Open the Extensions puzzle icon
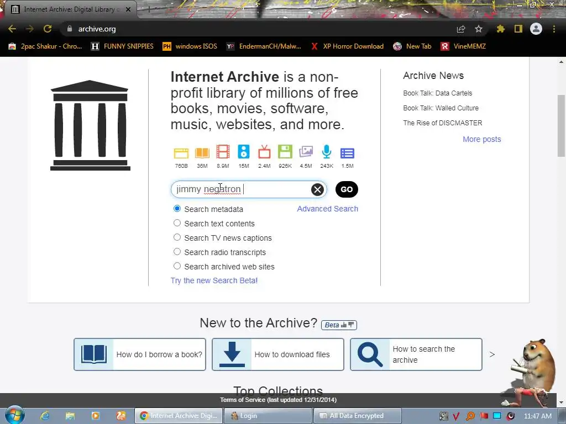Viewport: 566px width, 424px height. click(x=501, y=29)
